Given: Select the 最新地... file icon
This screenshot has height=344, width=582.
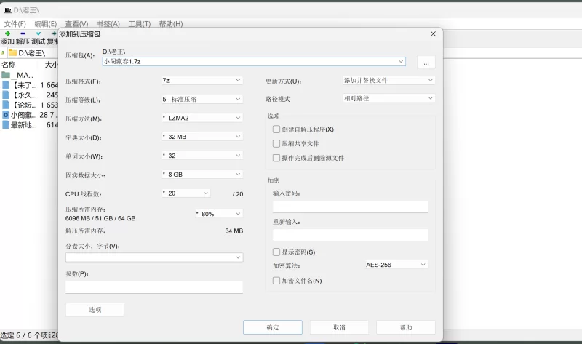Looking at the screenshot, I should point(6,125).
